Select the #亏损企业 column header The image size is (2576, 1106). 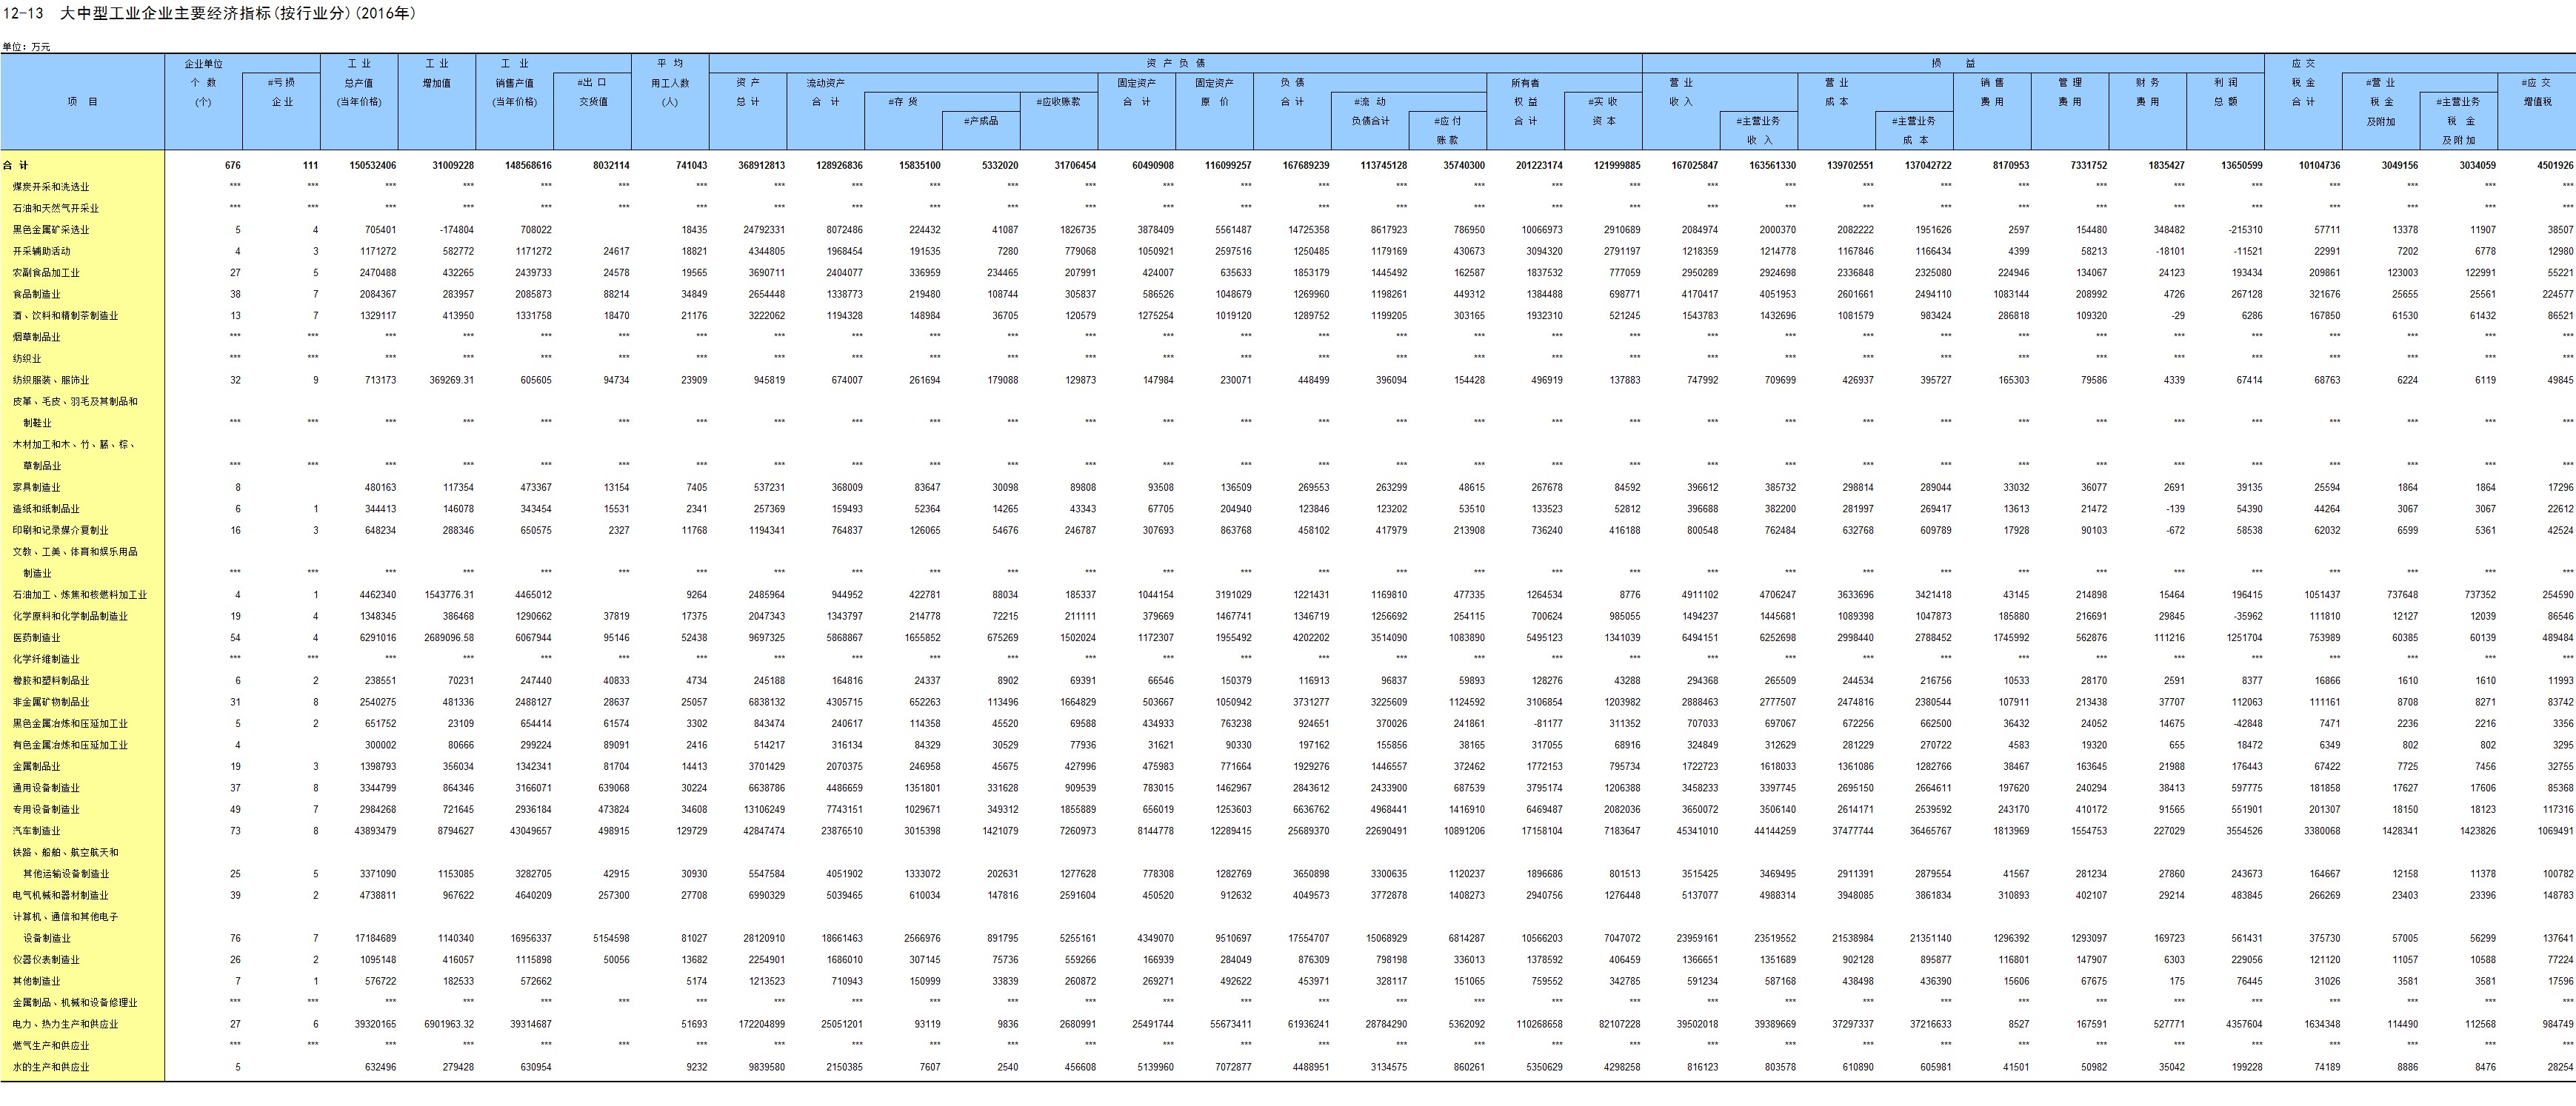[x=281, y=92]
